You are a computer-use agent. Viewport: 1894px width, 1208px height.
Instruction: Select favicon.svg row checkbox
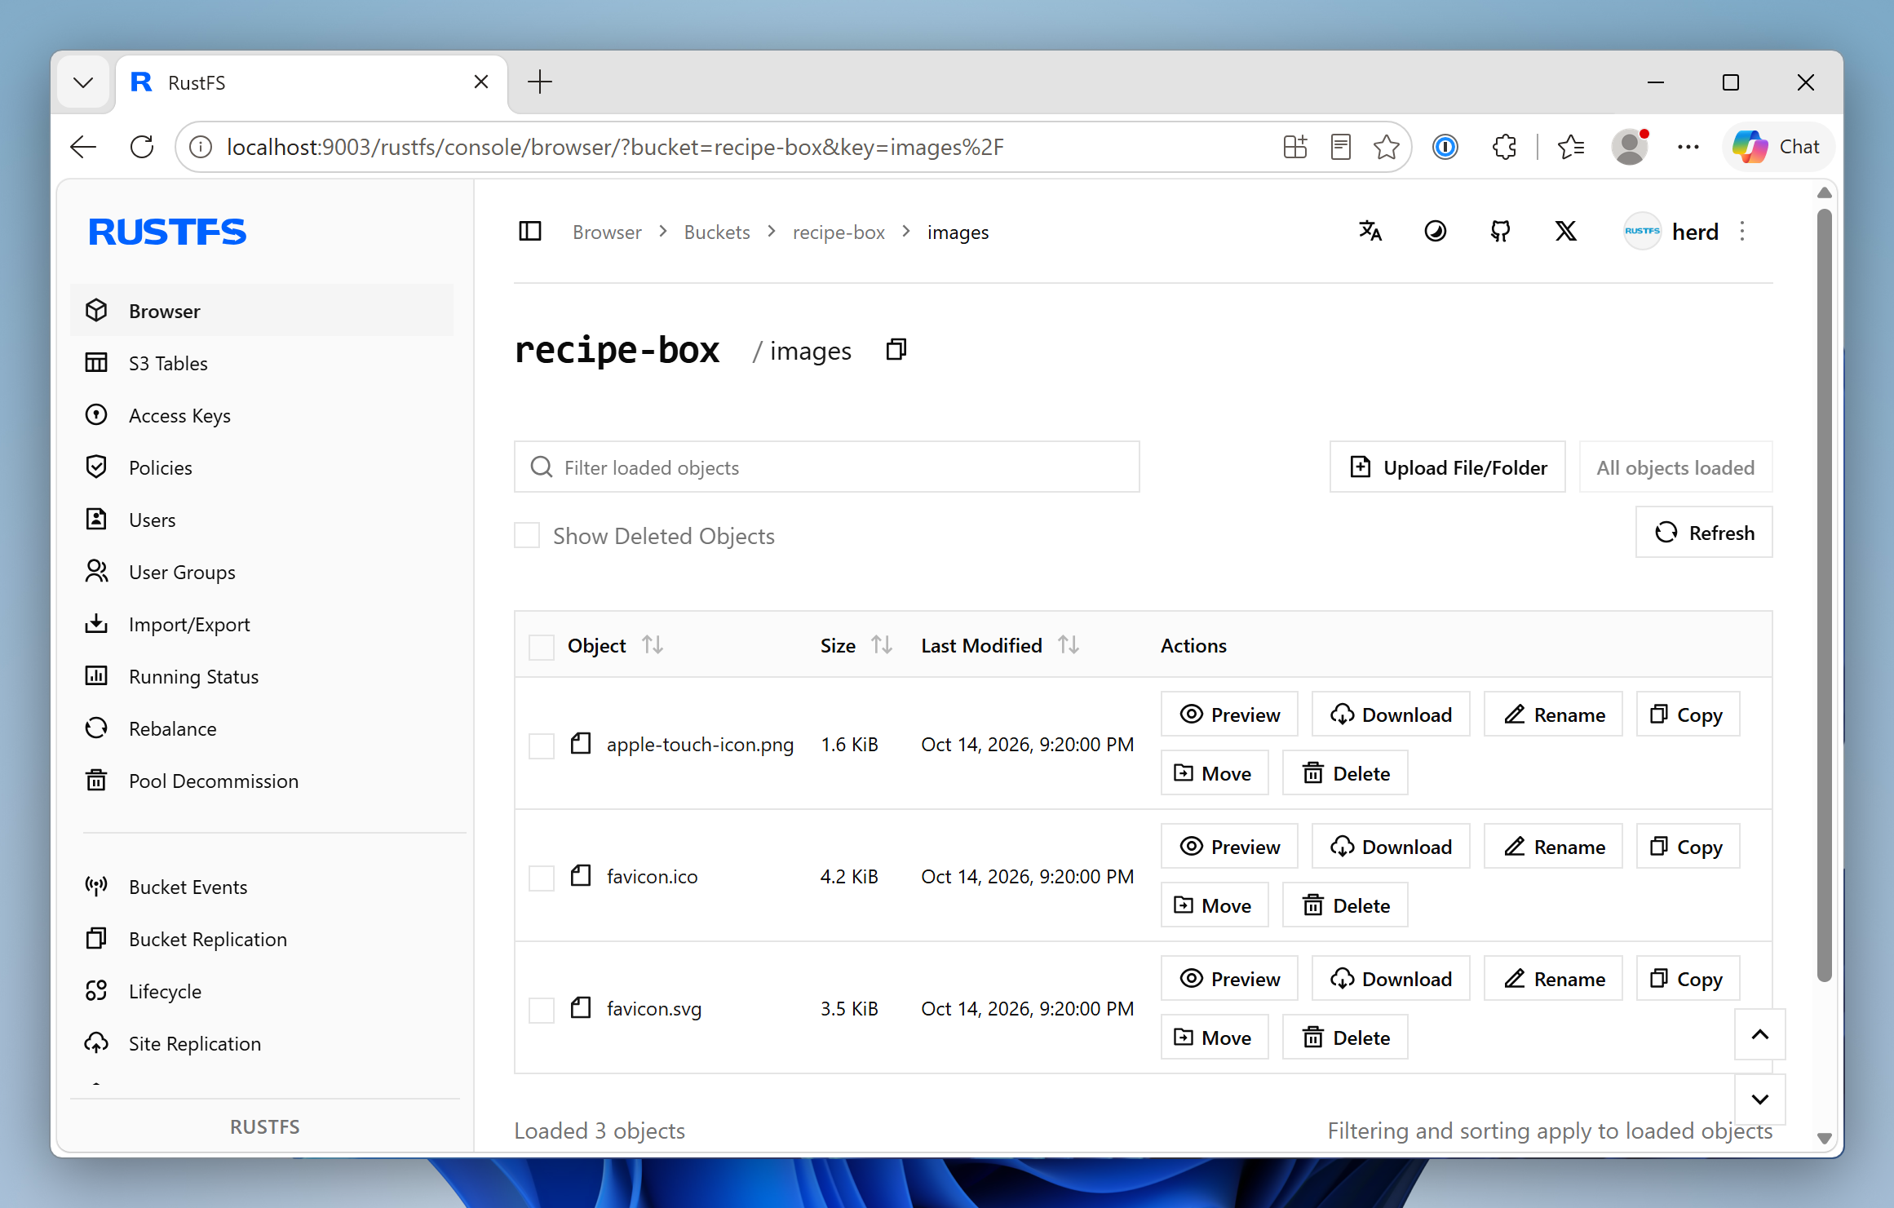pyautogui.click(x=542, y=1009)
